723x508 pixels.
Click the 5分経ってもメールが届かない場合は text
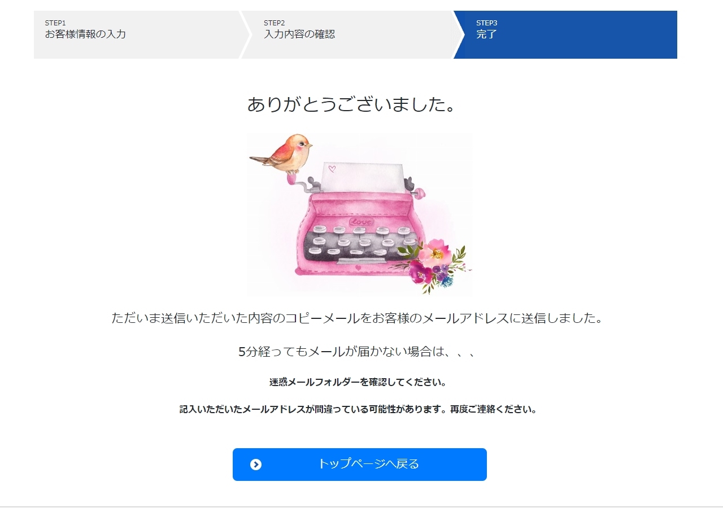[x=358, y=352]
